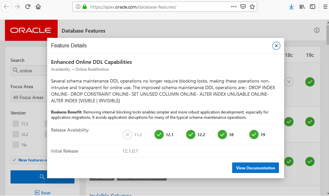Close the Feature Details dialog
Screen dimensions: 329x196
coord(276,46)
